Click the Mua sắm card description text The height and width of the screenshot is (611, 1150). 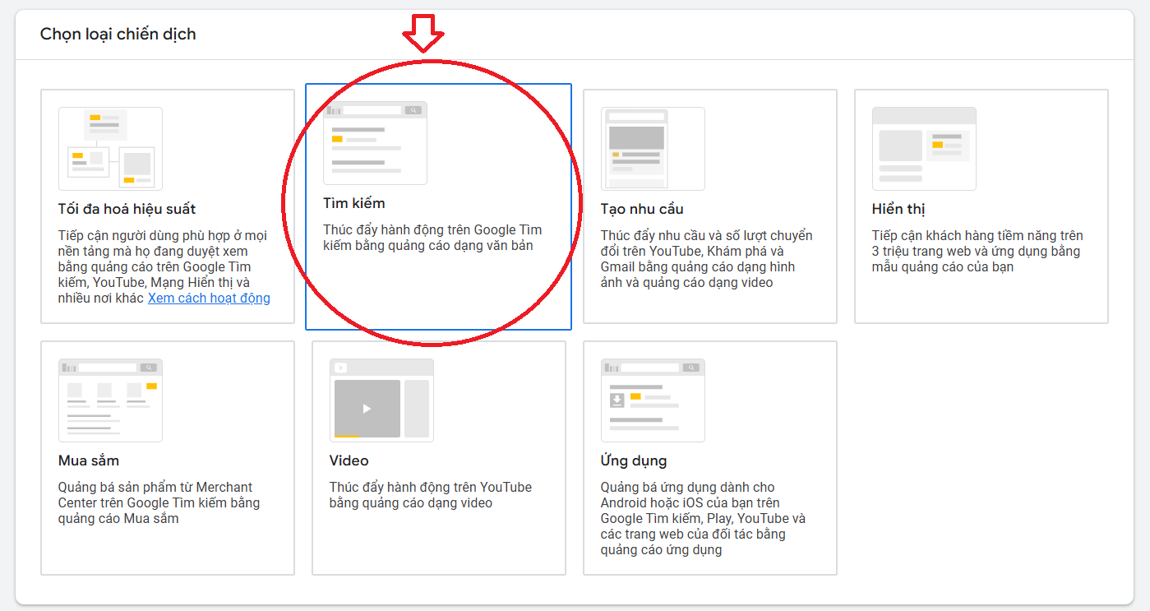159,502
